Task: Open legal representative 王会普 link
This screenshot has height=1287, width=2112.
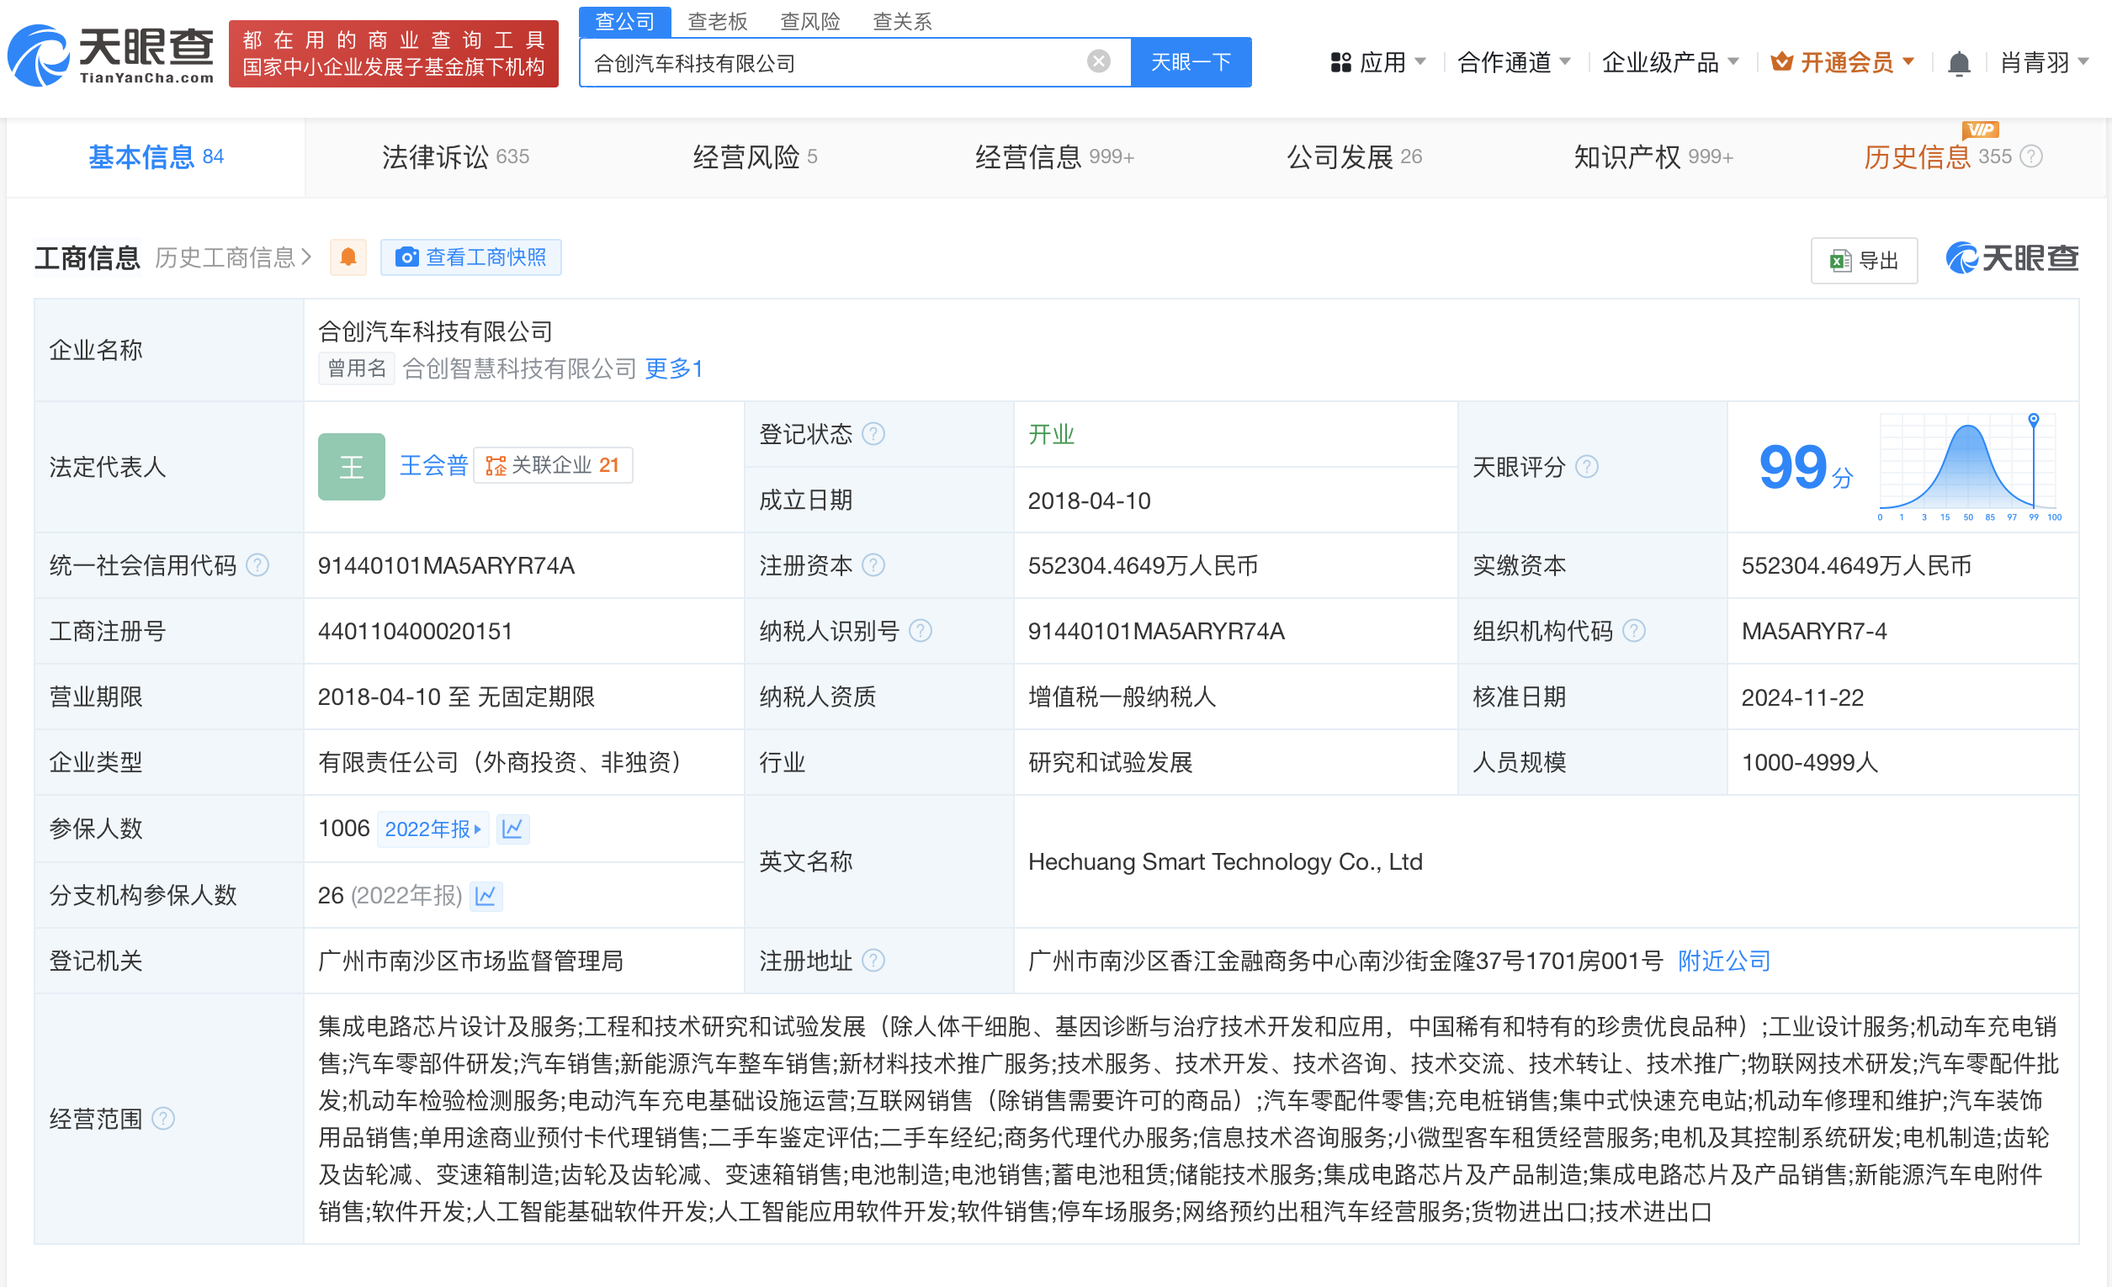Action: (x=432, y=465)
